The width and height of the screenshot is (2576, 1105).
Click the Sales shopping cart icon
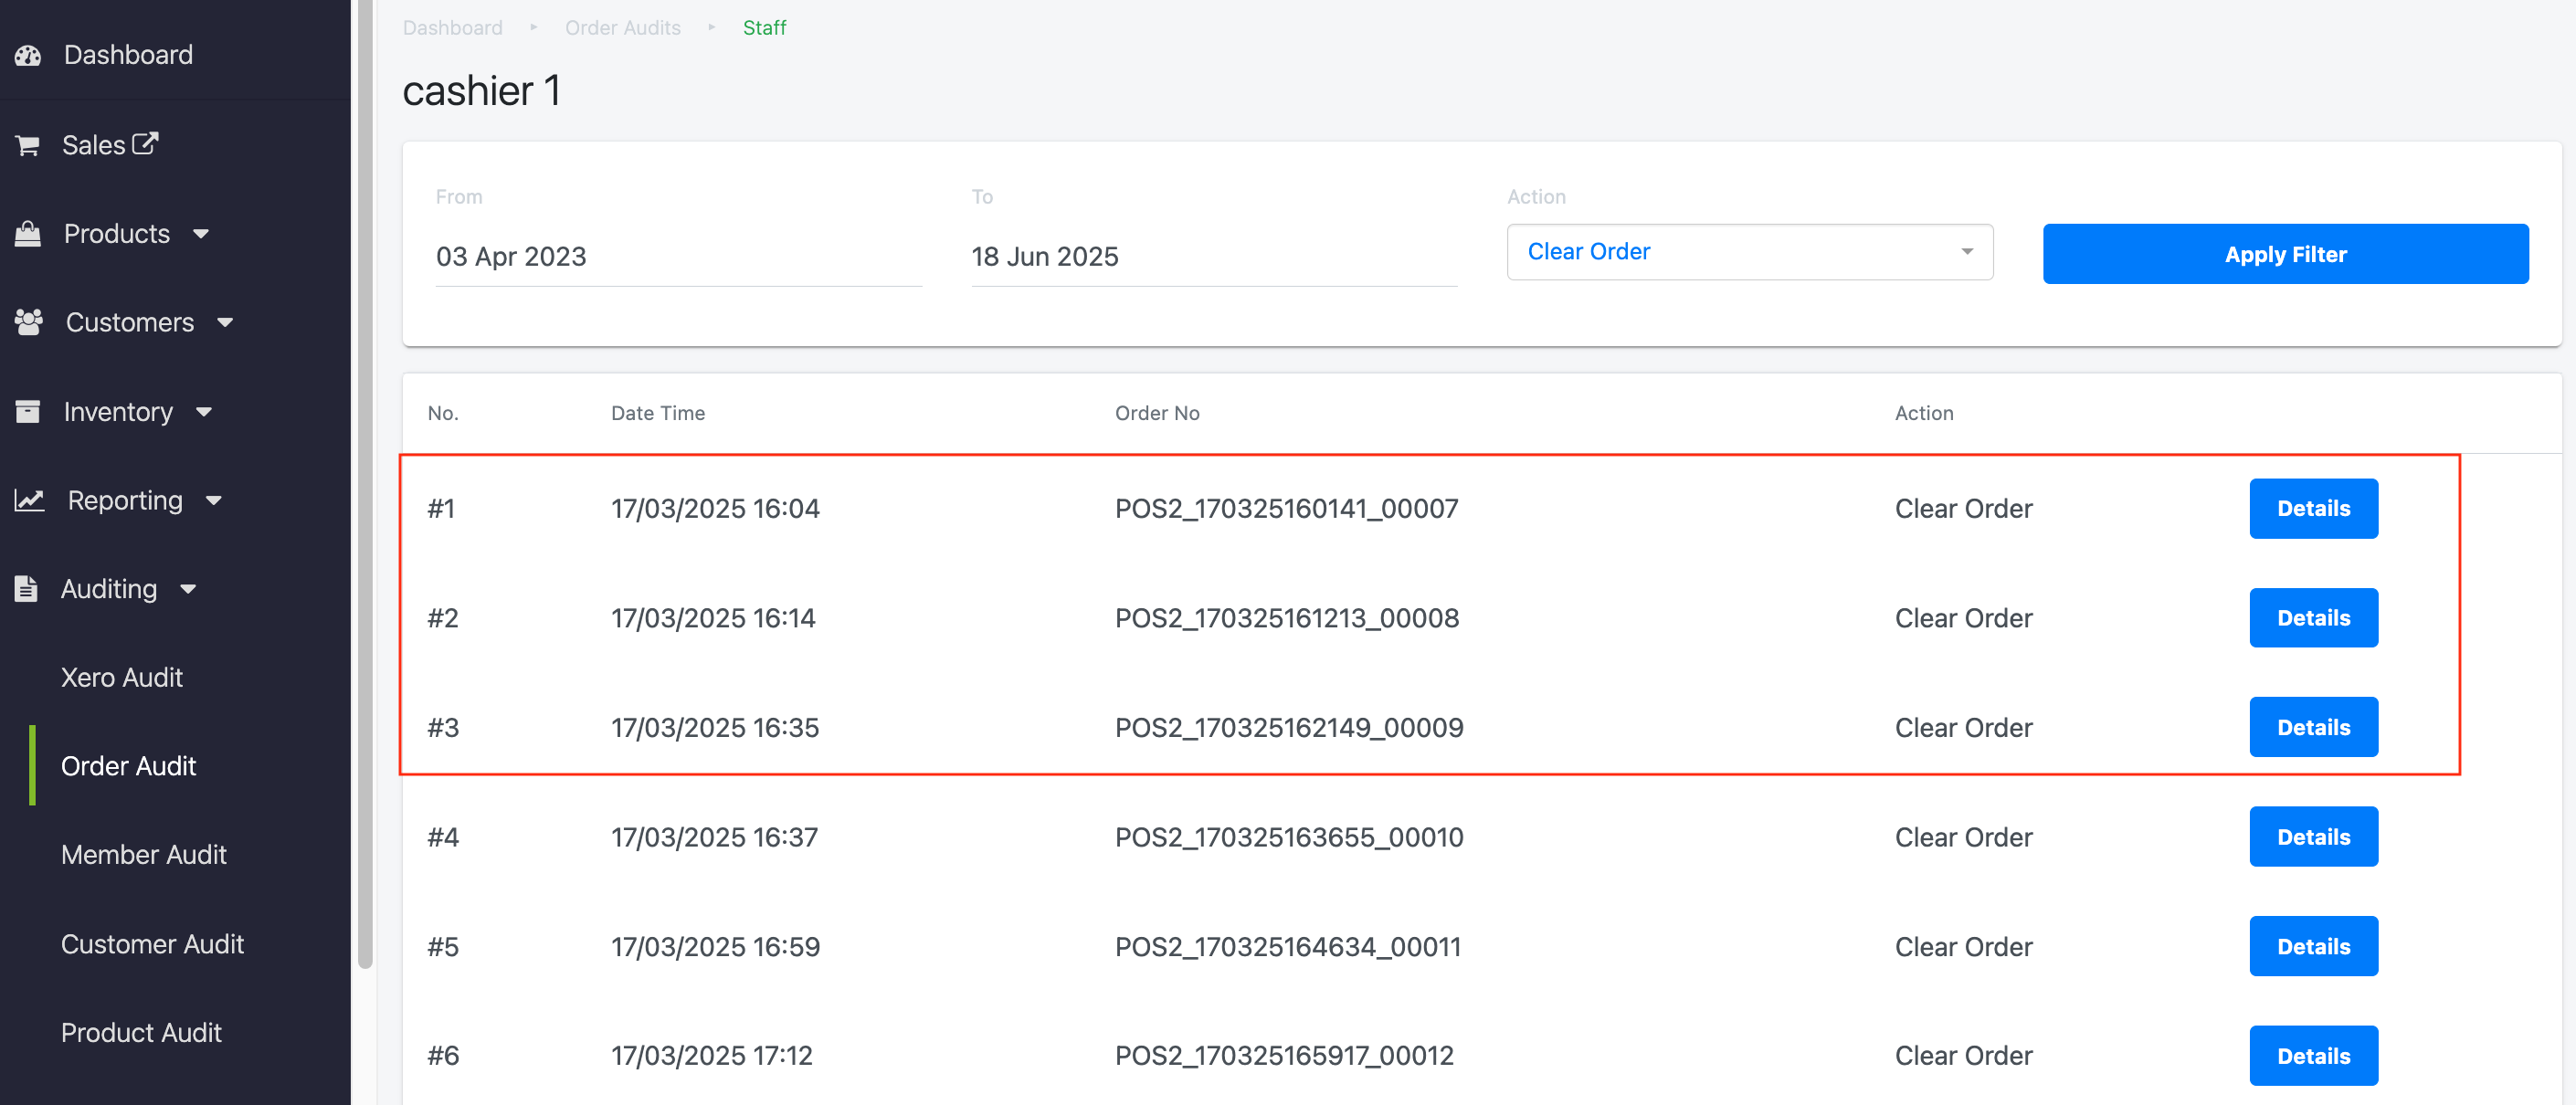[28, 145]
